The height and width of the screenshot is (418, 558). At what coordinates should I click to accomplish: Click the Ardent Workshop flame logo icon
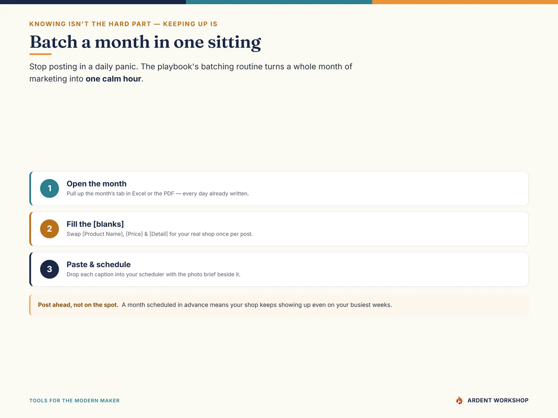(459, 400)
